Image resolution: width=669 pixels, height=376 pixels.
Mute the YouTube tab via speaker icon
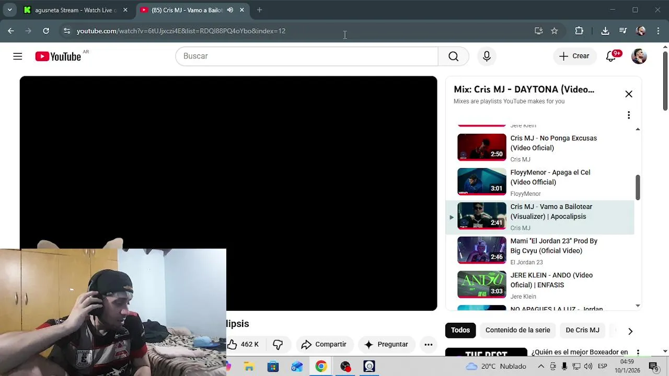tap(230, 10)
